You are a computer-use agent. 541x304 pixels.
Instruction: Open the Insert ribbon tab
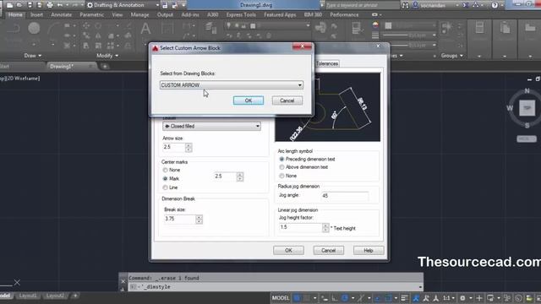(x=36, y=15)
